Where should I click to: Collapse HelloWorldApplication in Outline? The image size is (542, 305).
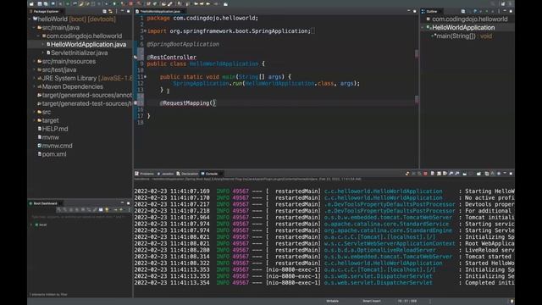tap(423, 27)
